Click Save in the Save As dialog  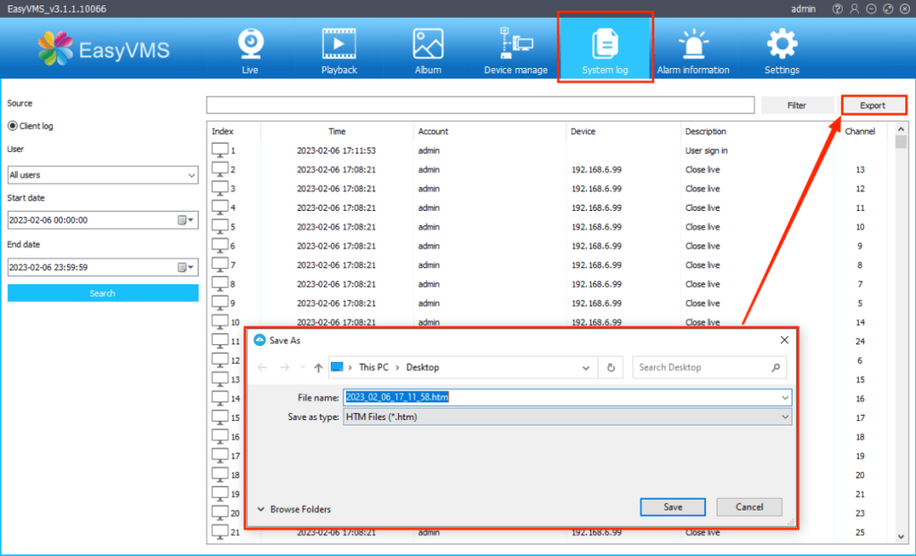[673, 507]
